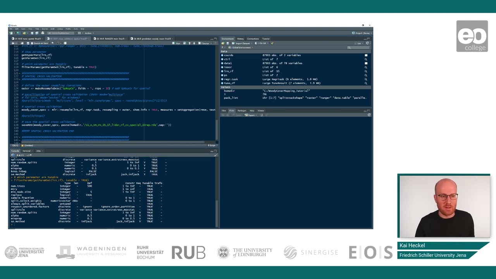Show script in new window icon
The image size is (496, 279).
coord(22,43)
